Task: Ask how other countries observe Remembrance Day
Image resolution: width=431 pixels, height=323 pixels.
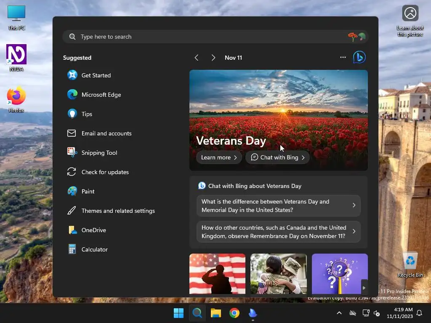Action: (279, 232)
